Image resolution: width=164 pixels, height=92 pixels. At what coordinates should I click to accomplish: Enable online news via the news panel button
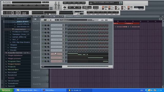pos(121,3)
